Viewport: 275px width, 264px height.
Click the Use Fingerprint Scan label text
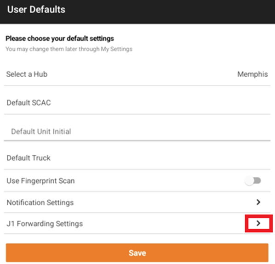40,181
